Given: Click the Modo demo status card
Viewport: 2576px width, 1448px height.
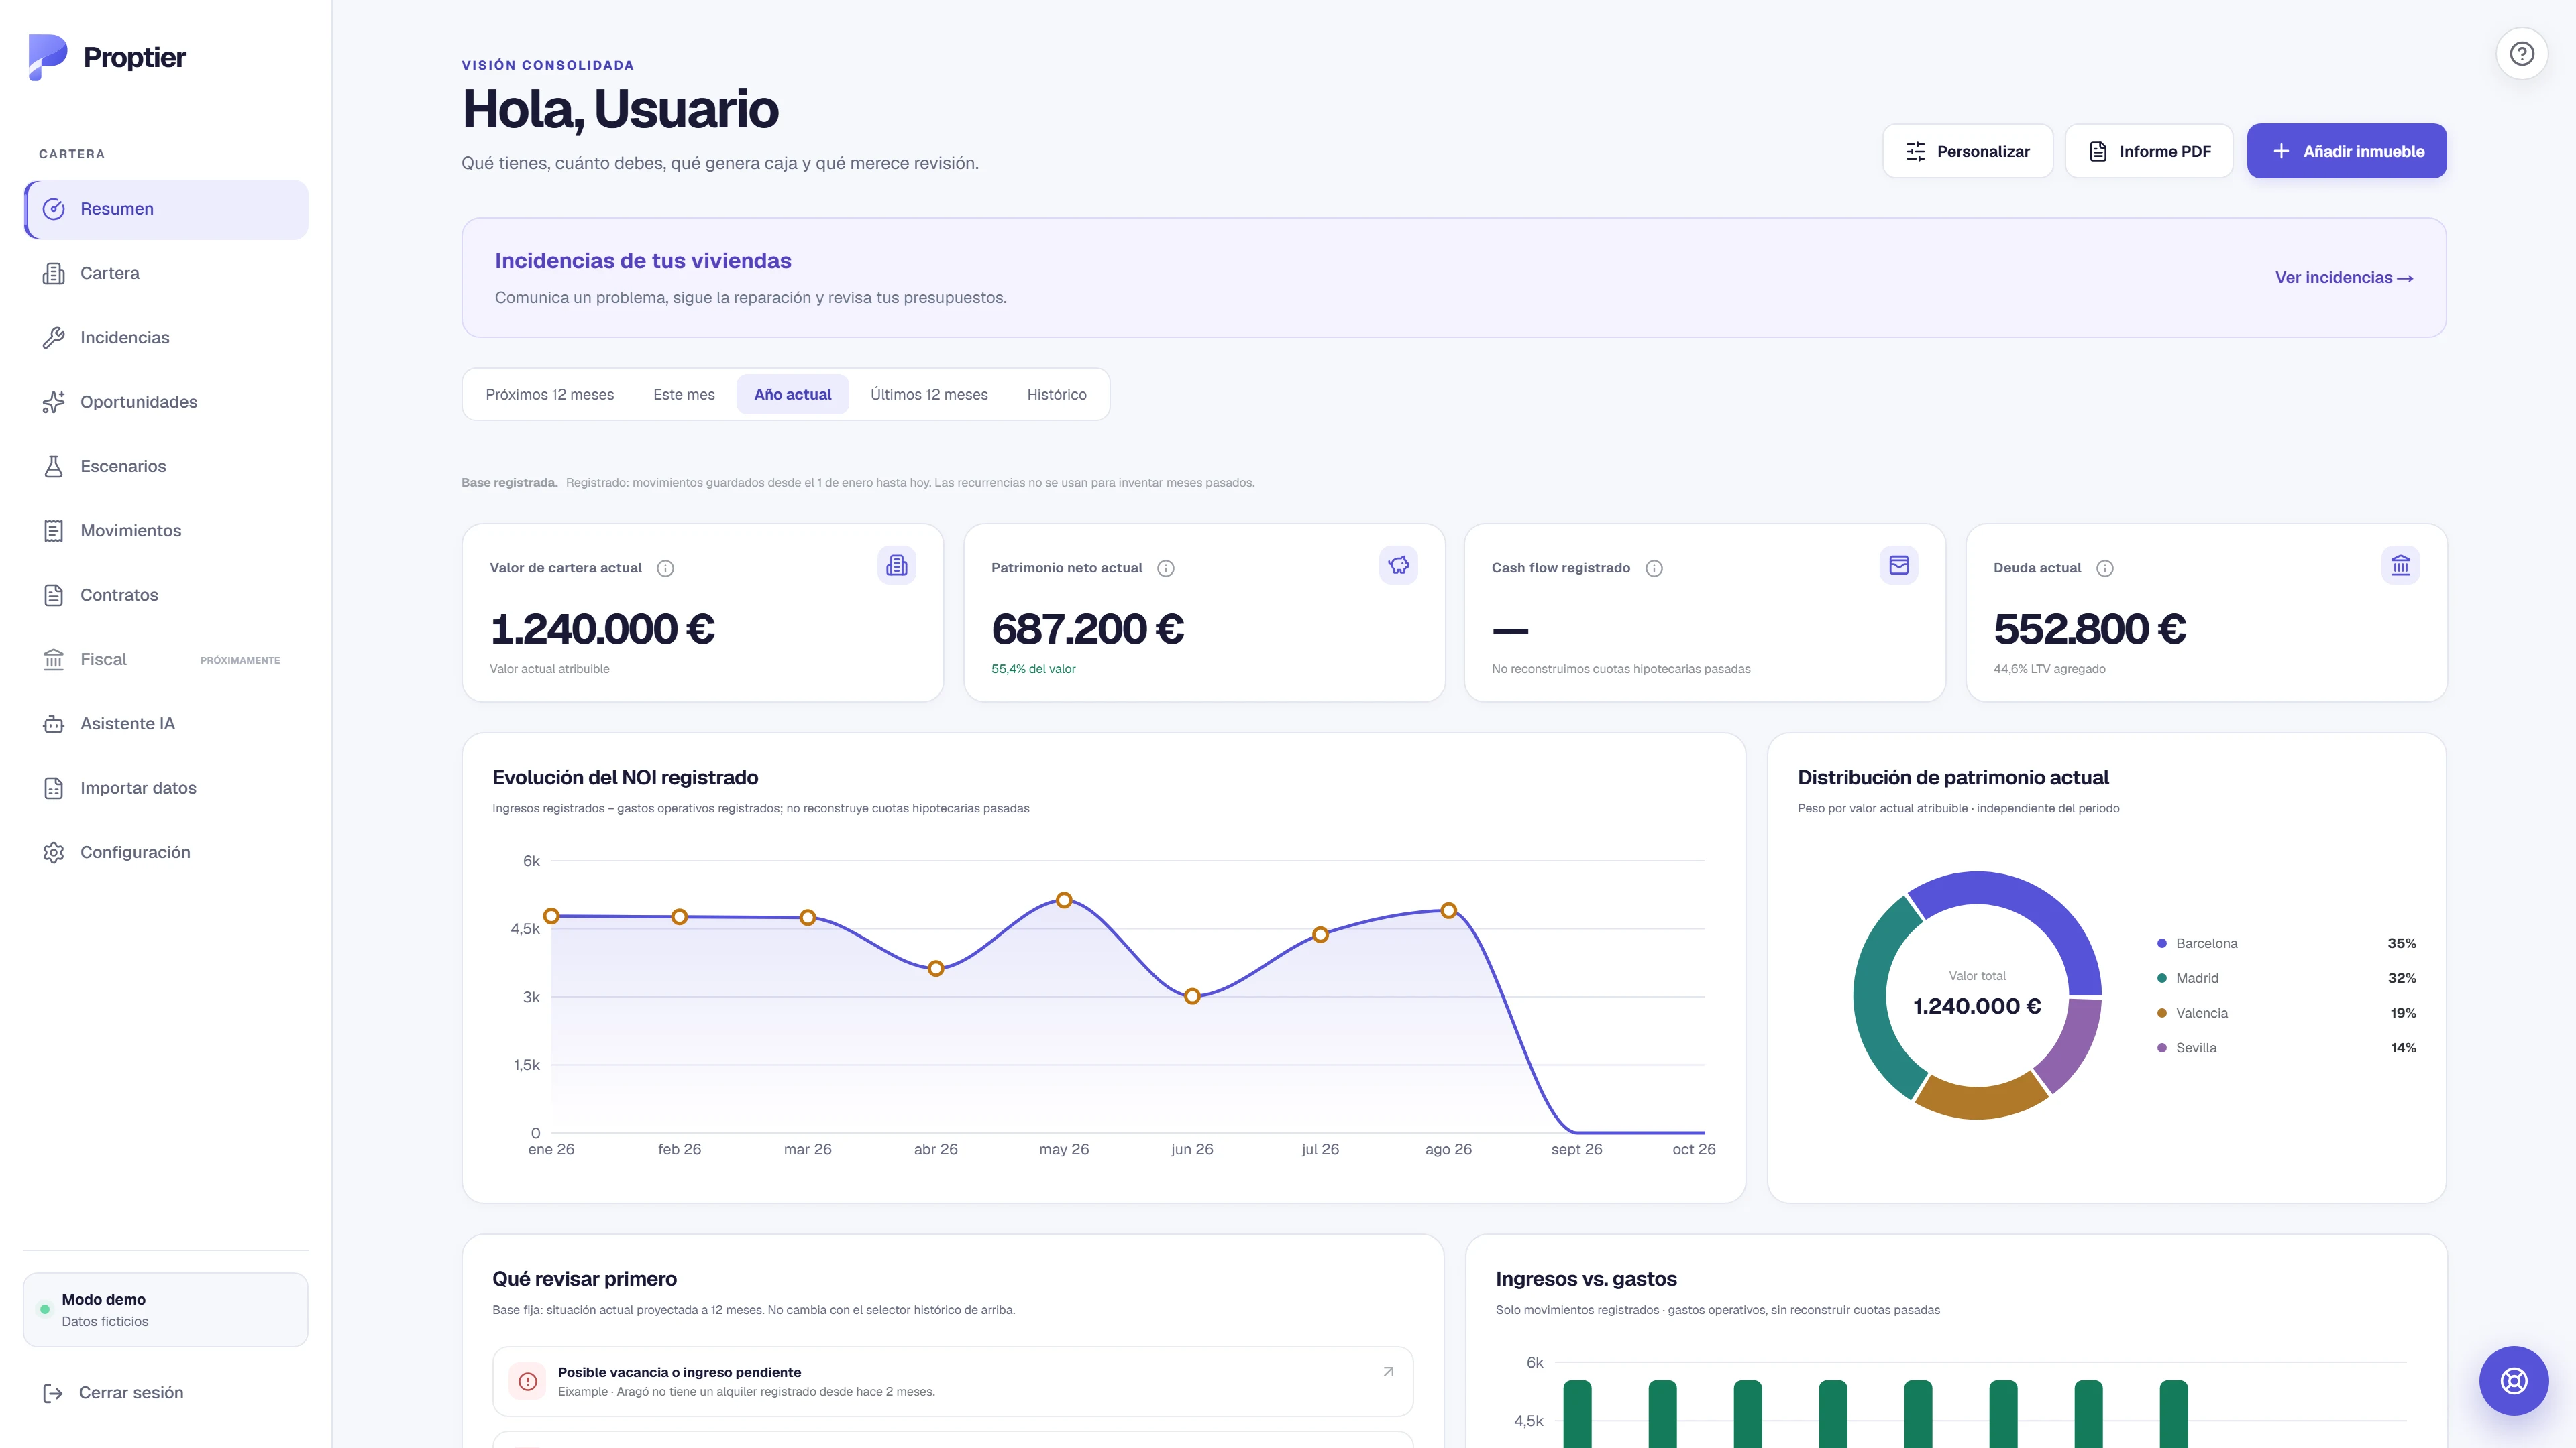Looking at the screenshot, I should 166,1309.
